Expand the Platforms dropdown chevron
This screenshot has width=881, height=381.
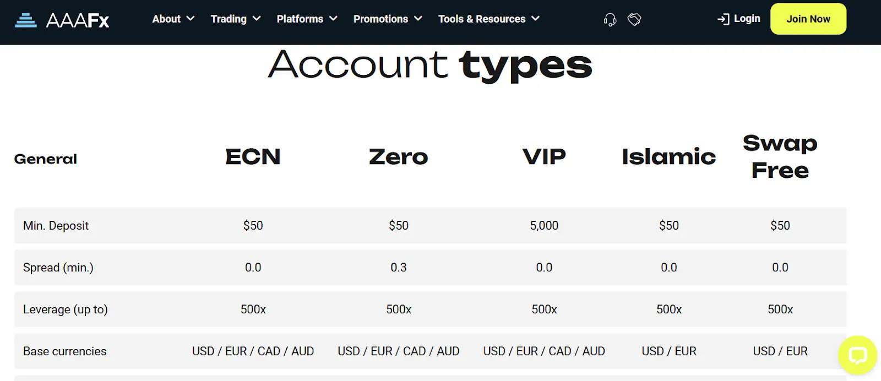point(333,19)
